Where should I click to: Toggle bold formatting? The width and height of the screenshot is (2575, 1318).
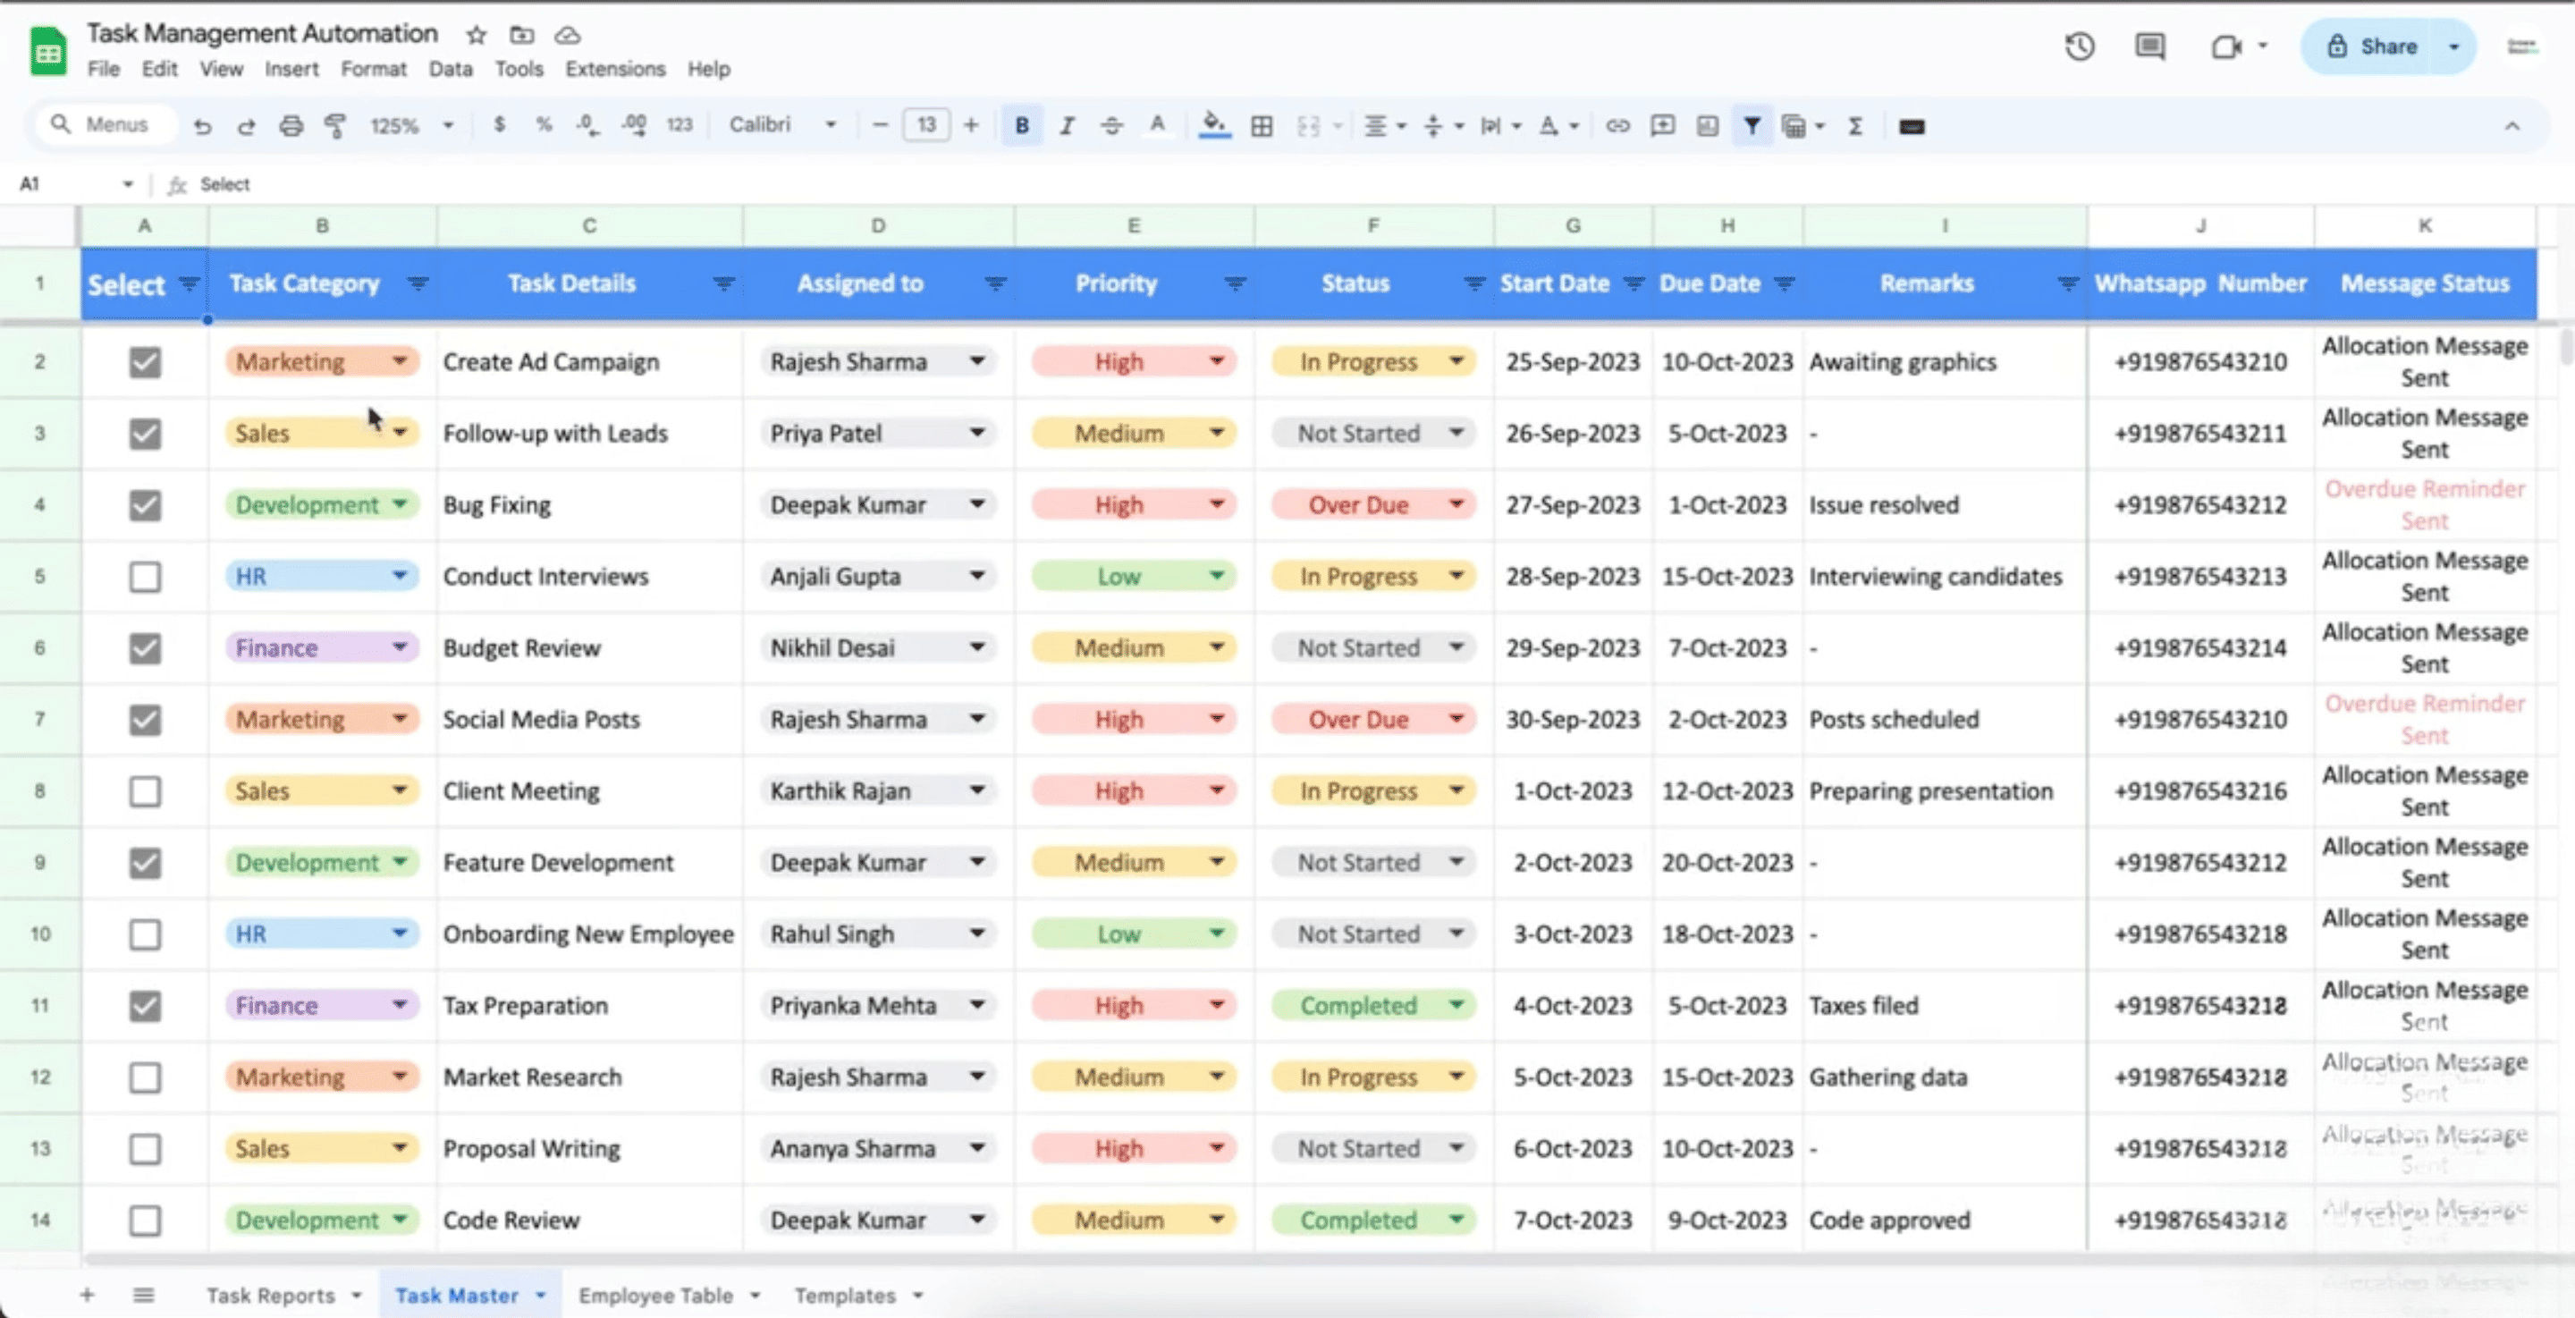pyautogui.click(x=1022, y=125)
